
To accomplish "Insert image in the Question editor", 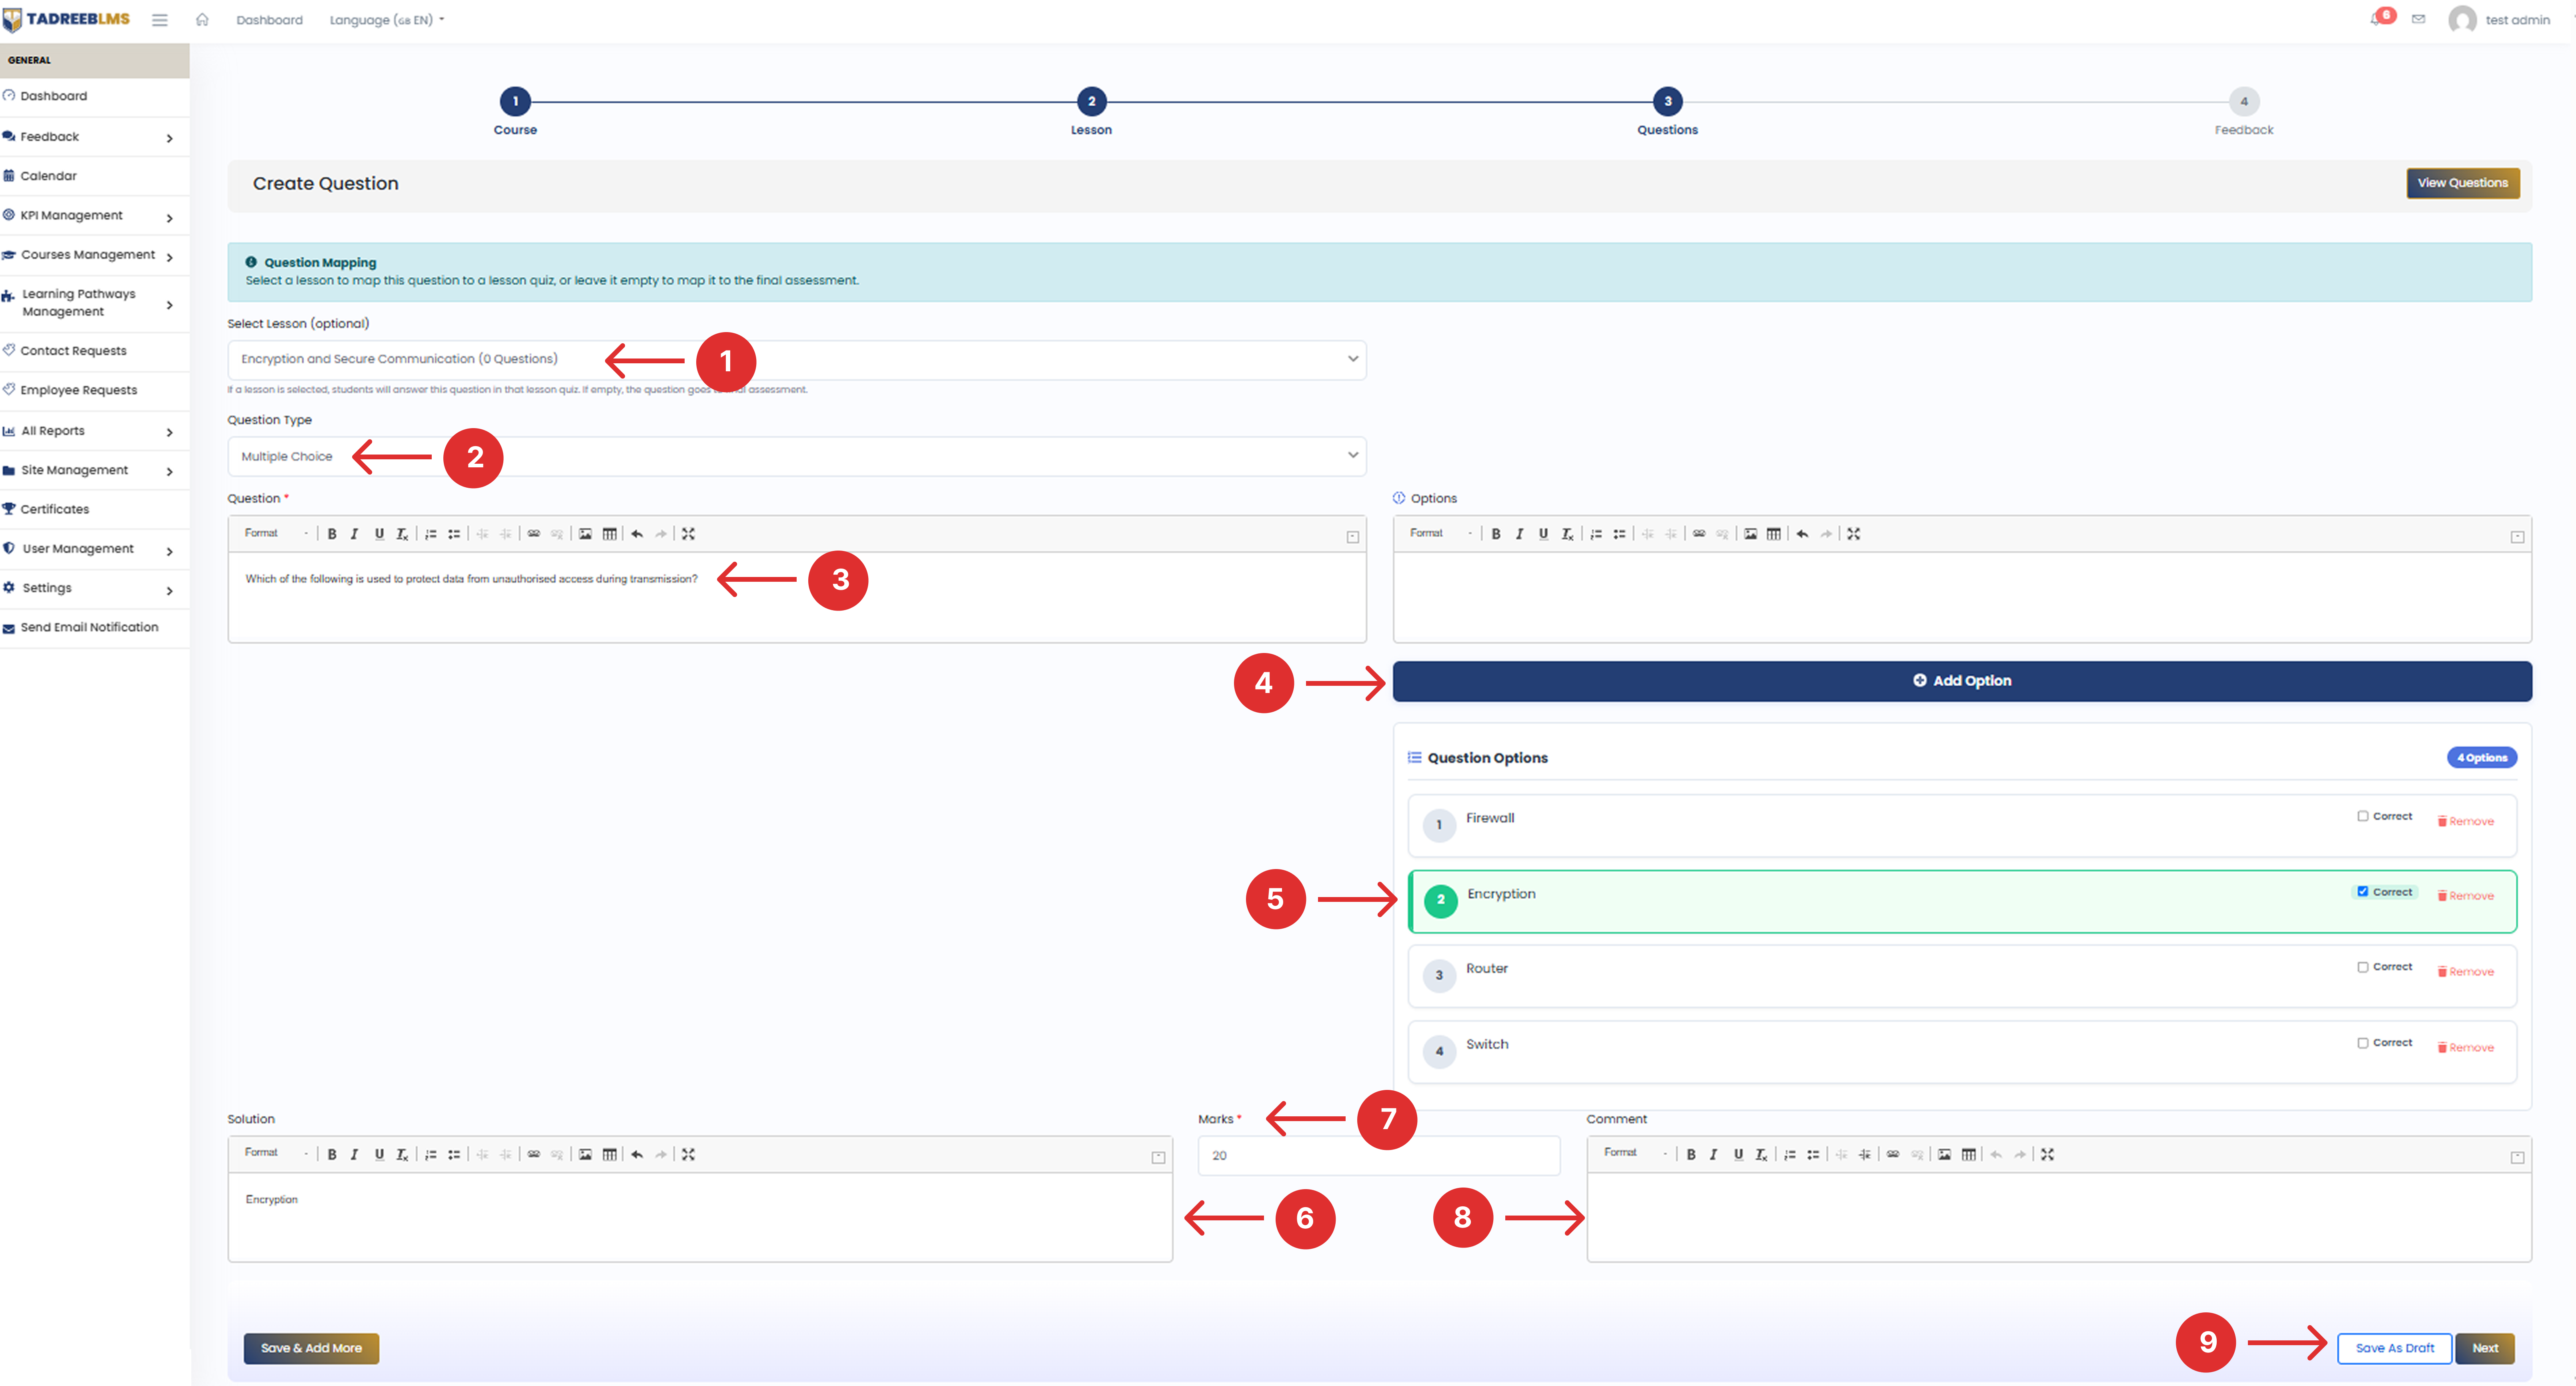I will click(585, 534).
